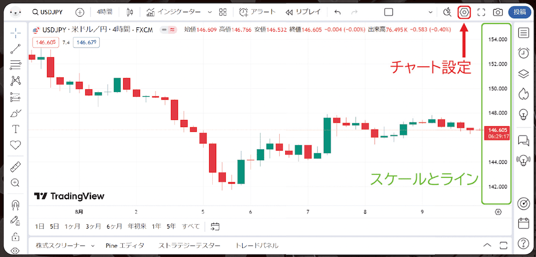Open quick search icon
Viewport: 536px width, 257px height.
(x=447, y=12)
